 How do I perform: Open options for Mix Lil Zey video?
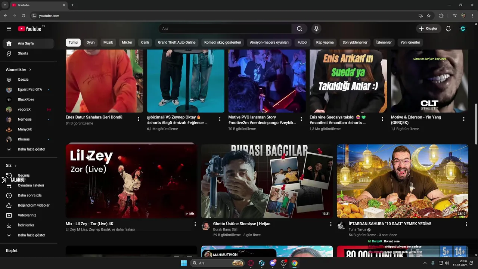click(195, 224)
